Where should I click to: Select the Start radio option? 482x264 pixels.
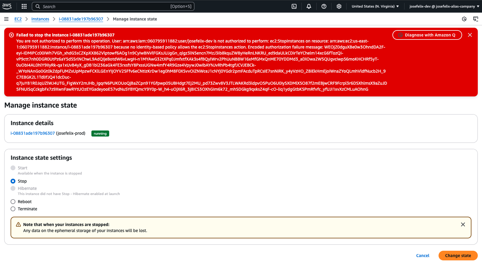[x=13, y=168]
